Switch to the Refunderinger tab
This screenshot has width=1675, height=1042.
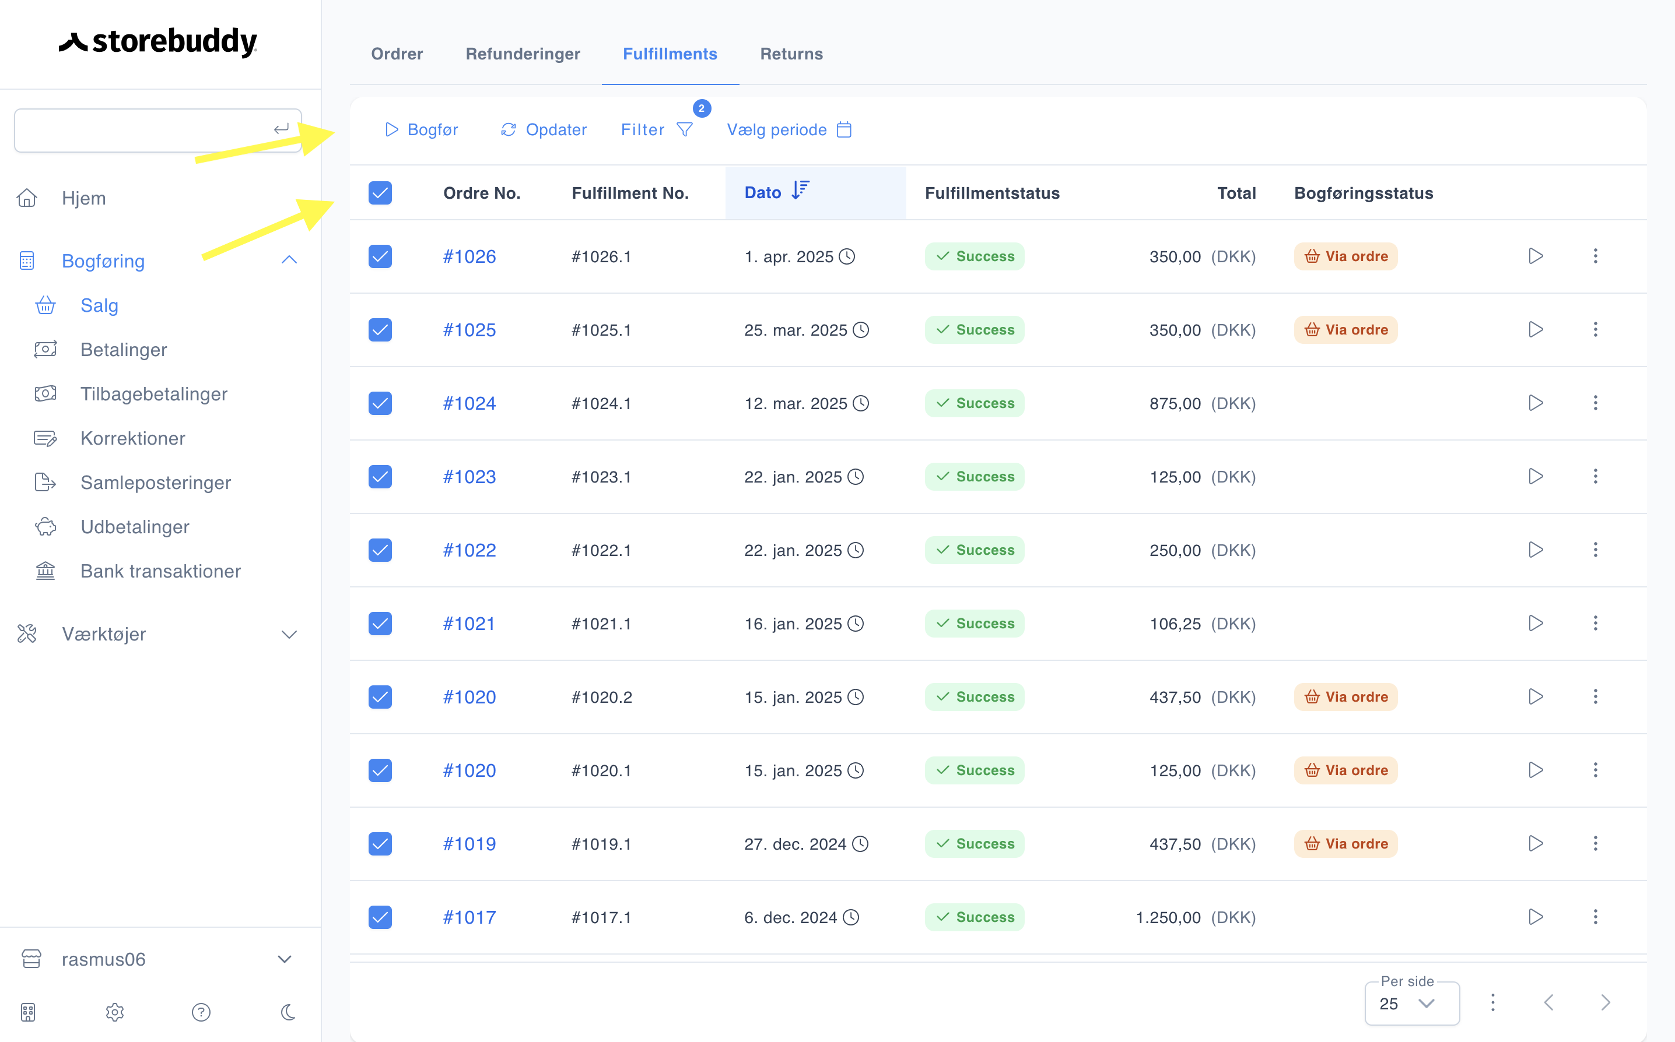[x=523, y=54]
